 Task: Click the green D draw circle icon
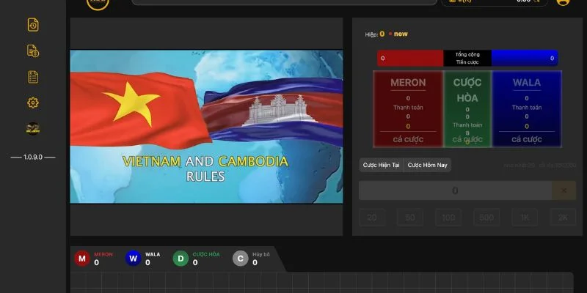click(181, 259)
